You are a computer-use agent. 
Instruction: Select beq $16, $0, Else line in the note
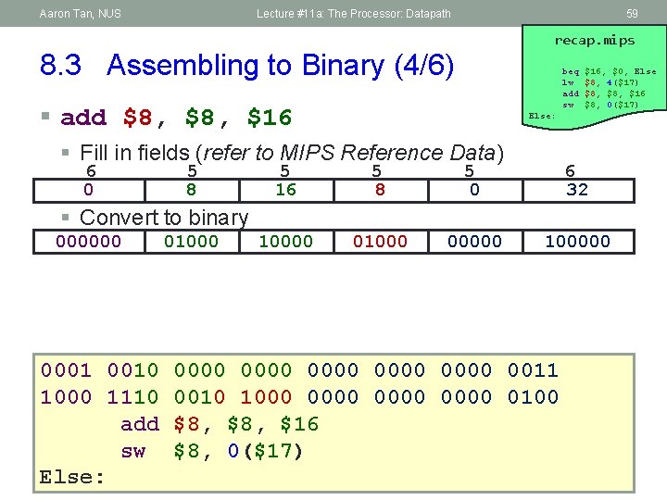pyautogui.click(x=609, y=71)
